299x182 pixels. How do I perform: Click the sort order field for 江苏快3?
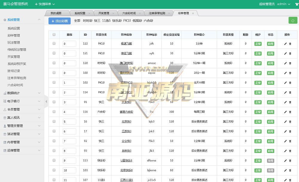coord(69,131)
